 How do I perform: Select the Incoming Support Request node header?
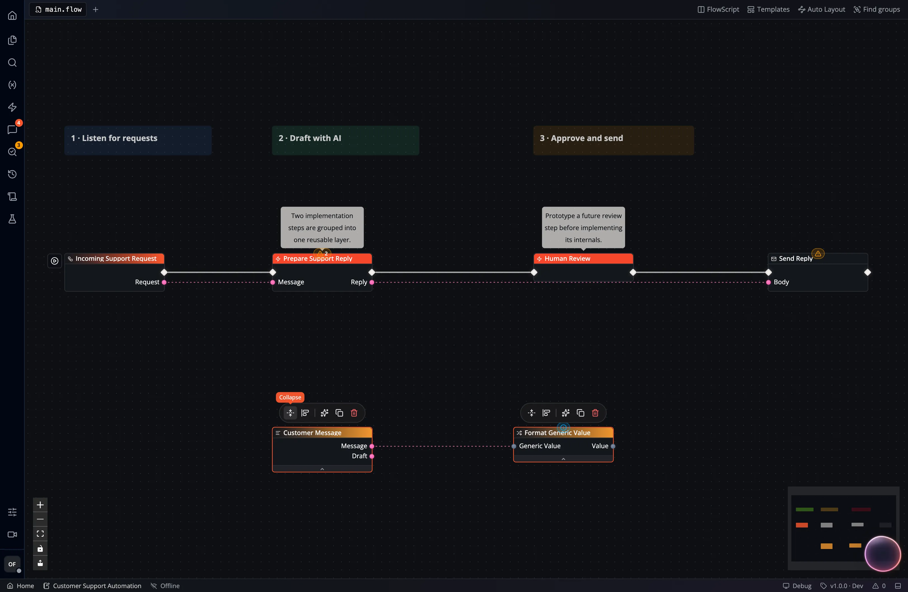tap(114, 259)
